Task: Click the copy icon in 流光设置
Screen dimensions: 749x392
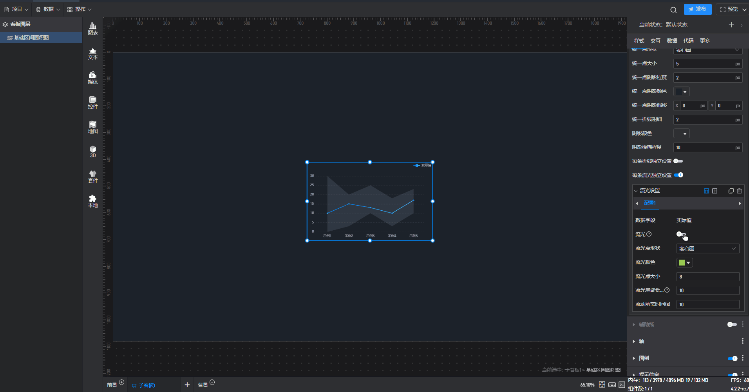Action: click(731, 191)
